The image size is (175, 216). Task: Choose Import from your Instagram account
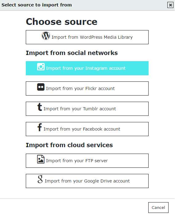87,68
